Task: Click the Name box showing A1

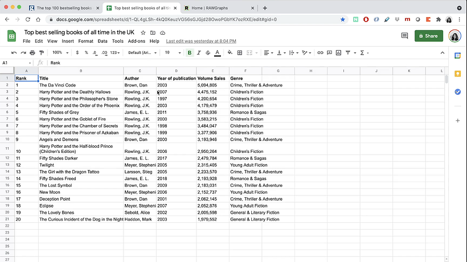Action: pyautogui.click(x=17, y=63)
